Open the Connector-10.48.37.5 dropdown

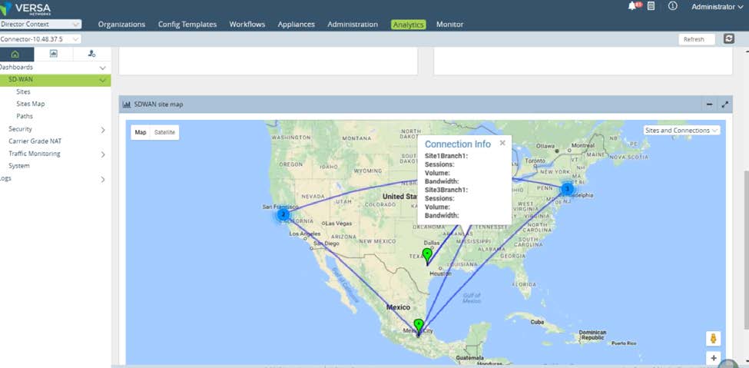click(x=41, y=38)
